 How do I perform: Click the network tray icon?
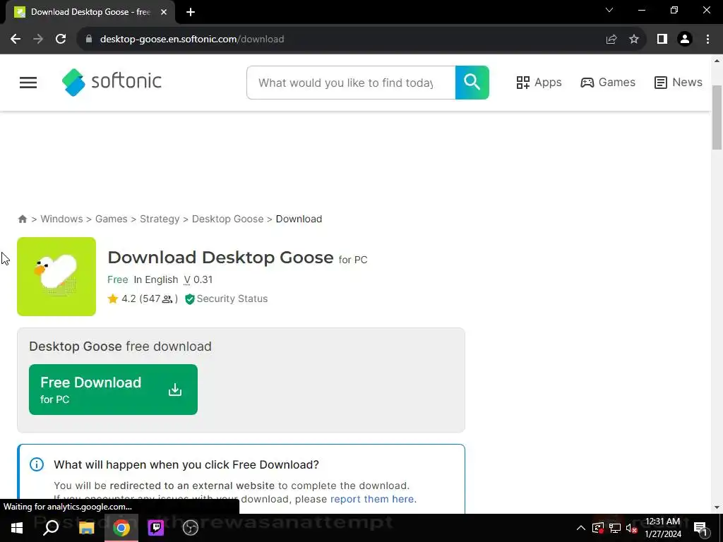click(x=615, y=528)
